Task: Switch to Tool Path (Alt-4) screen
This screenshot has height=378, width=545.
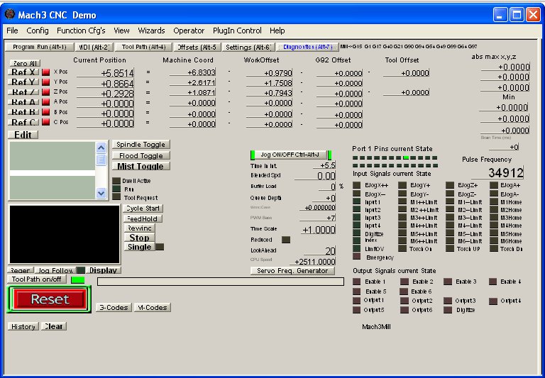Action: pos(143,47)
